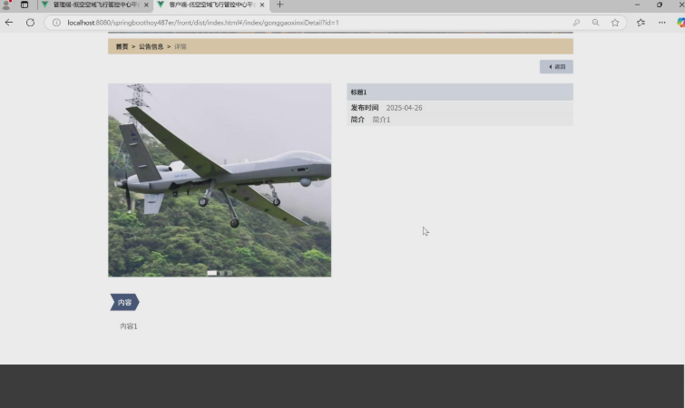The image size is (685, 408).
Task: Close the 客户端 tab
Action: point(262,5)
